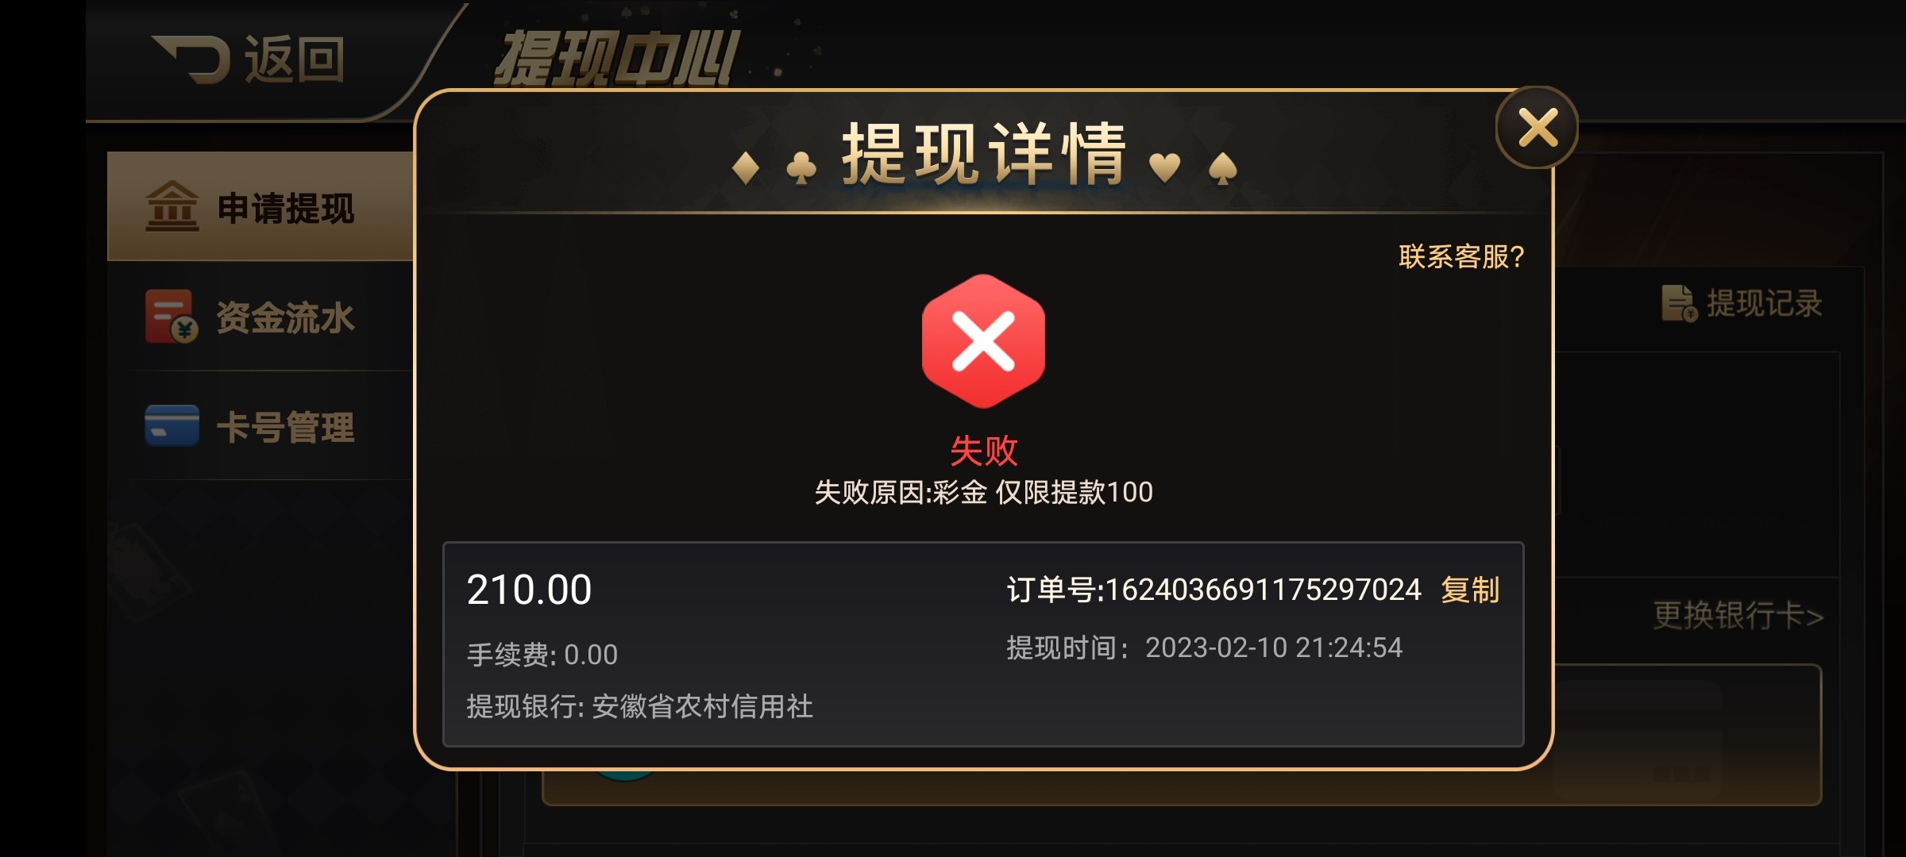Close the 提现详情 dialog with X

pos(1537,127)
